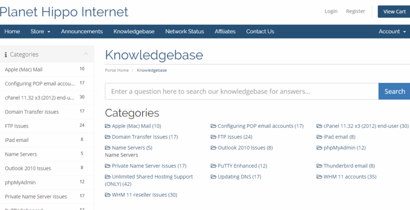Open Unlimited Shared Hosting Support (ONLY) link
The image size is (410, 210).
click(x=149, y=180)
